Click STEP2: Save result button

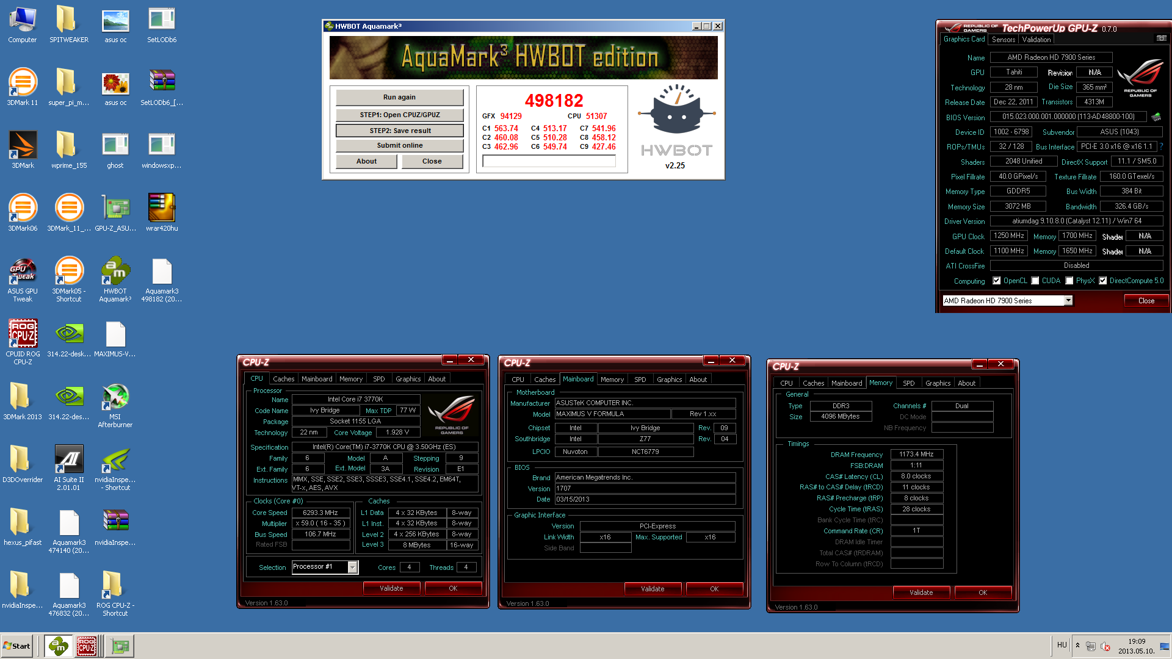tap(399, 131)
